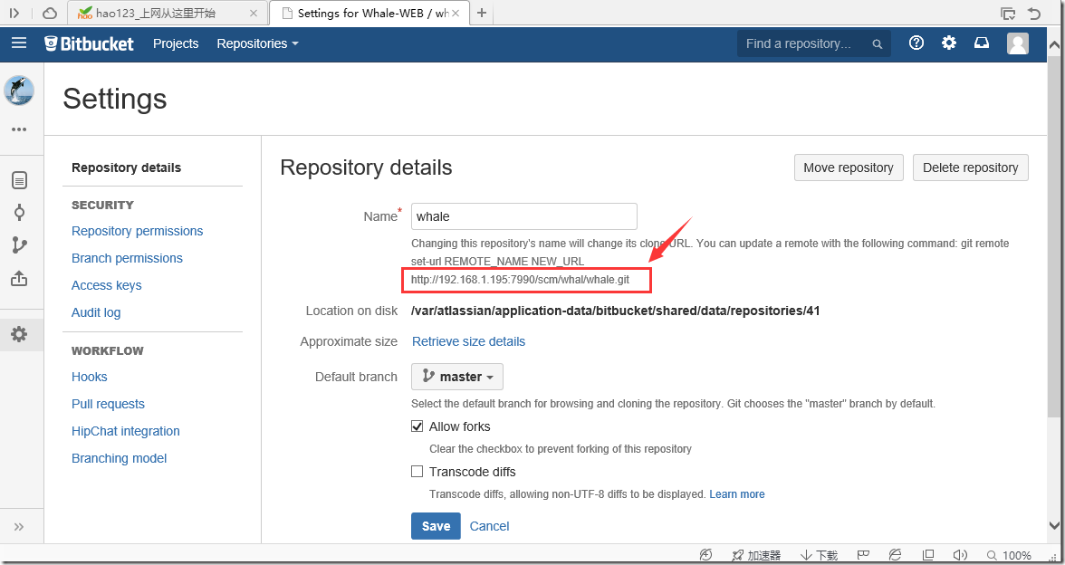Toggle the Allow forks checkbox

click(x=417, y=426)
